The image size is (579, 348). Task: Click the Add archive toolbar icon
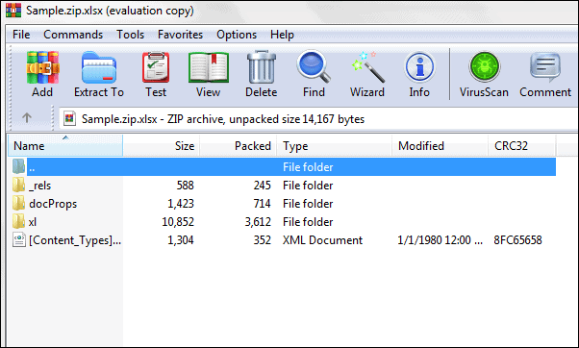pyautogui.click(x=42, y=74)
